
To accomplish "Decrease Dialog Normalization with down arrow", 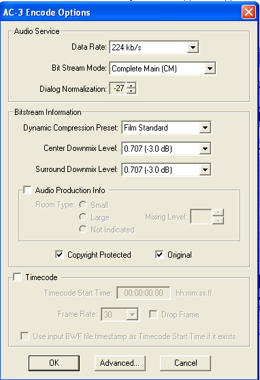I will [x=131, y=91].
